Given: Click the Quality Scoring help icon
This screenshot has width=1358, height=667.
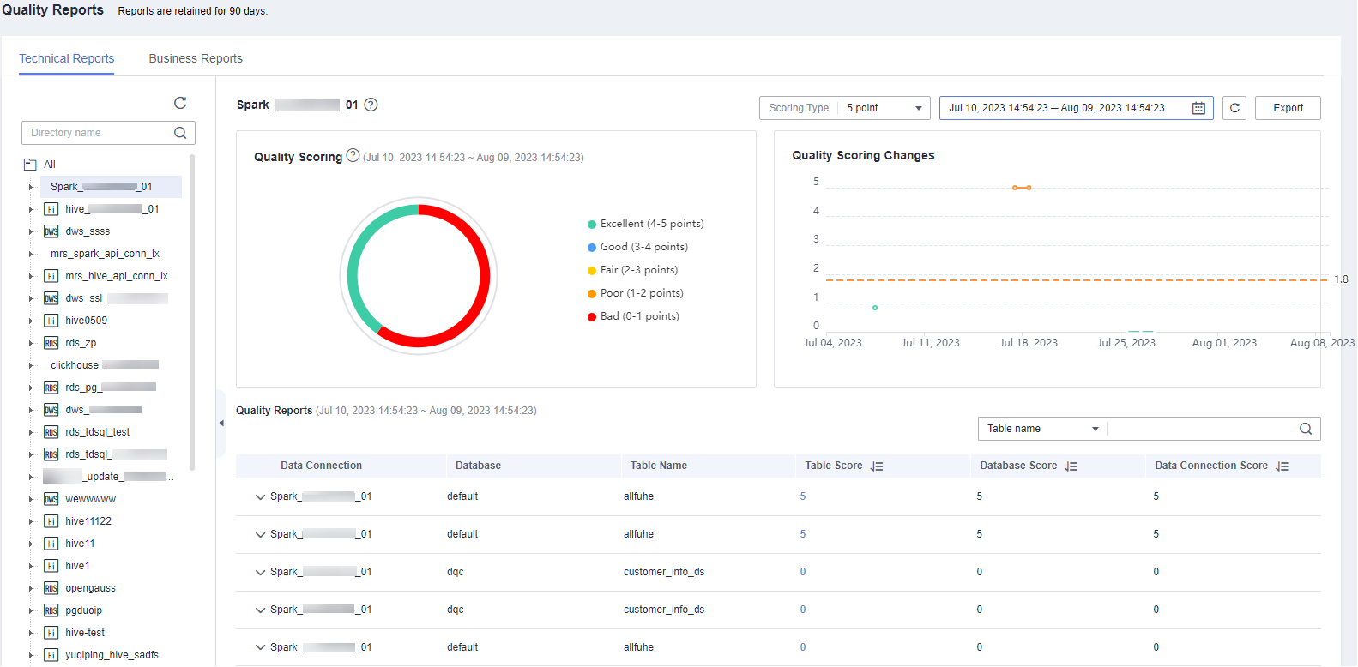Looking at the screenshot, I should coord(353,156).
